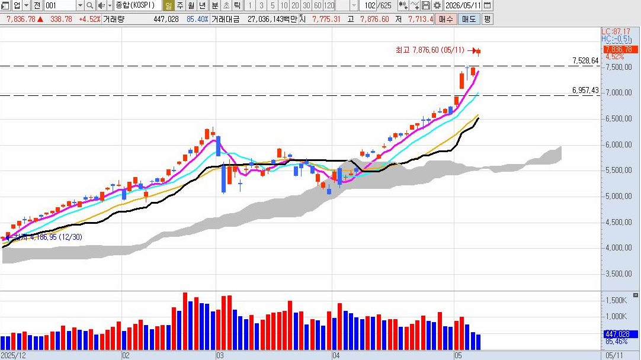Image resolution: width=641 pixels, height=360 pixels.
Task: Choose the 5 interval button
Action: [273, 5]
